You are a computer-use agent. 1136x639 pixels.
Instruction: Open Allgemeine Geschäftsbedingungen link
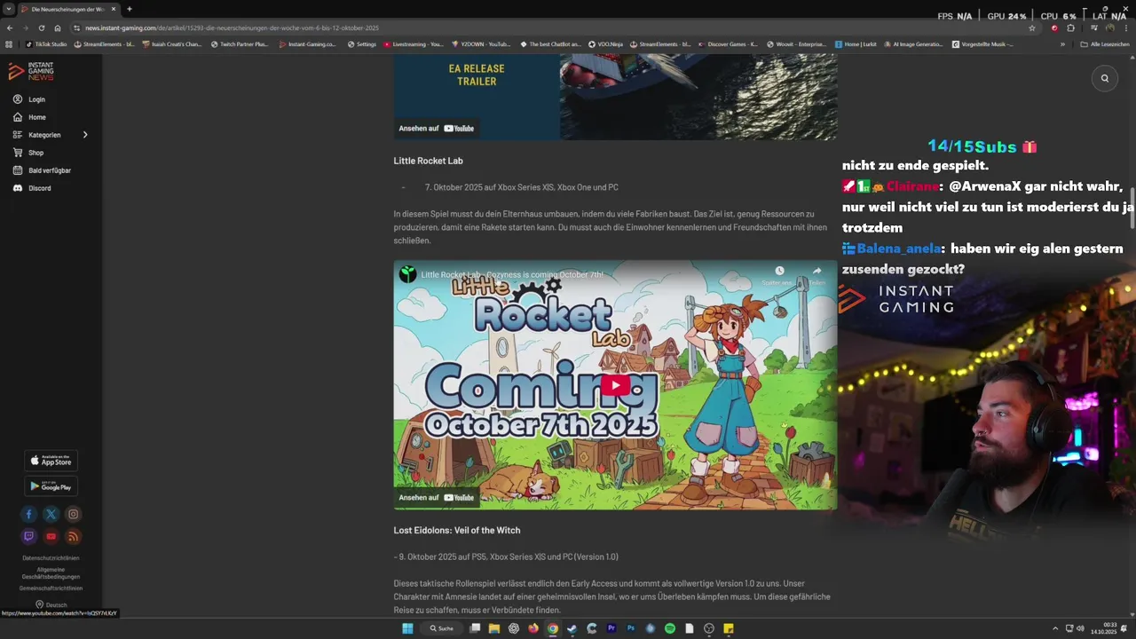[51, 573]
